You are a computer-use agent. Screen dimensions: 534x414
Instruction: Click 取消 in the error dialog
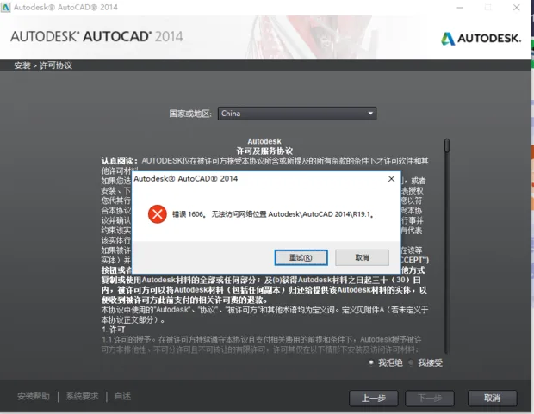point(362,257)
